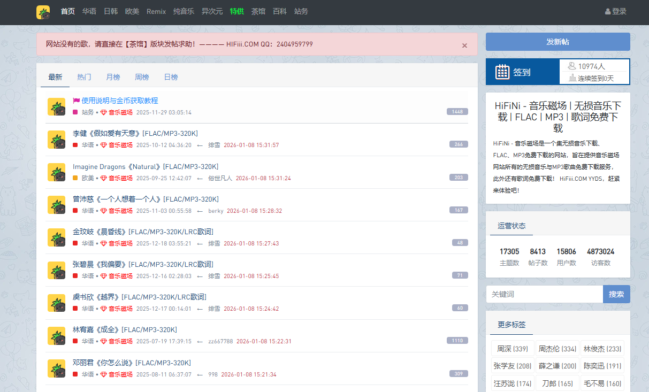Select the 周杰伦 (334) tag
Image resolution: width=649 pixels, height=392 pixels.
coord(557,349)
